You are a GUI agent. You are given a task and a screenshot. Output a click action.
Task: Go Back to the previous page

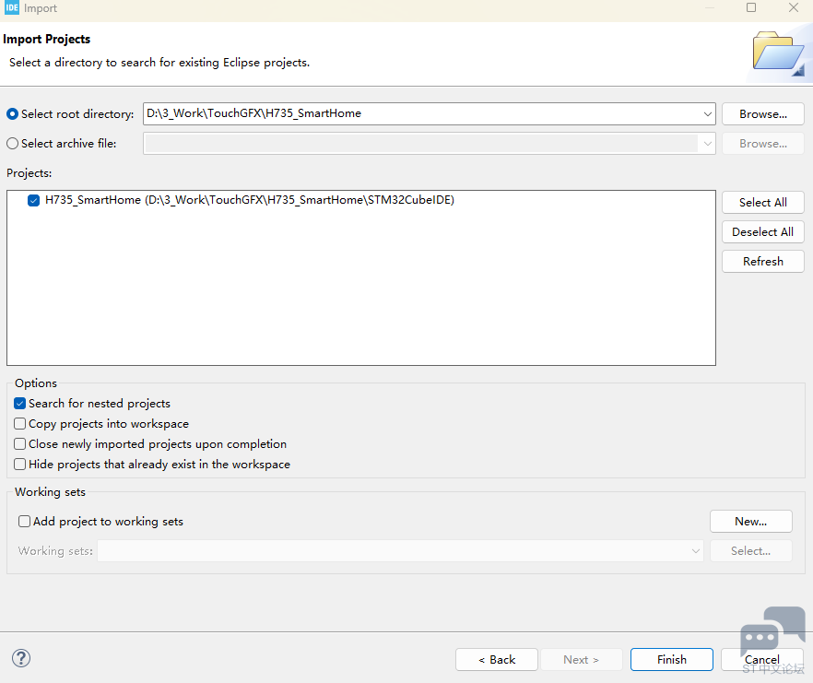[x=496, y=660]
